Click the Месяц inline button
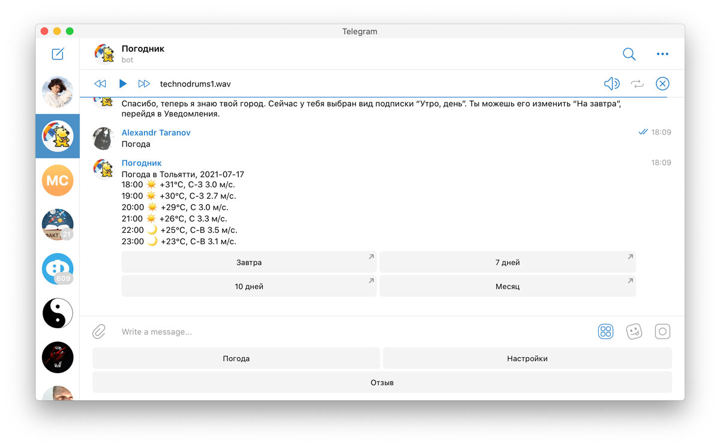The height and width of the screenshot is (447, 720). coord(508,286)
